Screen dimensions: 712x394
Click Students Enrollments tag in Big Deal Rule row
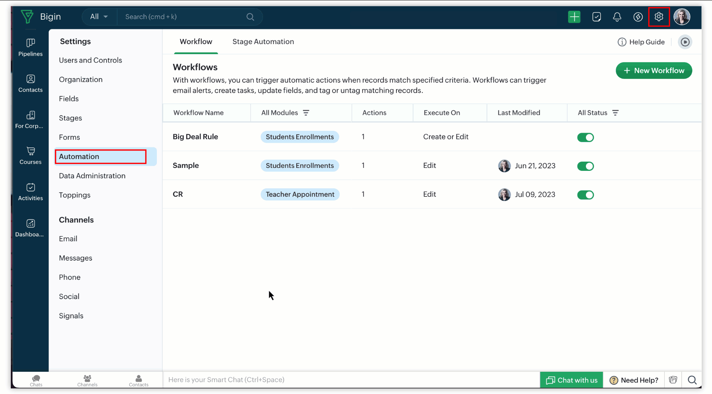(x=300, y=137)
